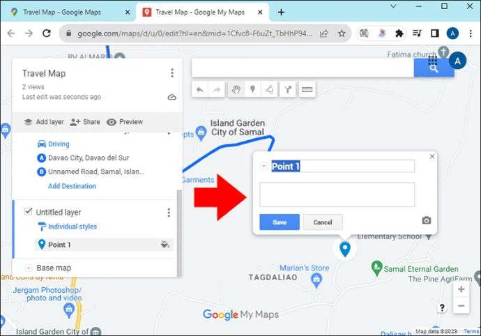481x336 pixels.
Task: Click the Share button
Action: coord(85,122)
